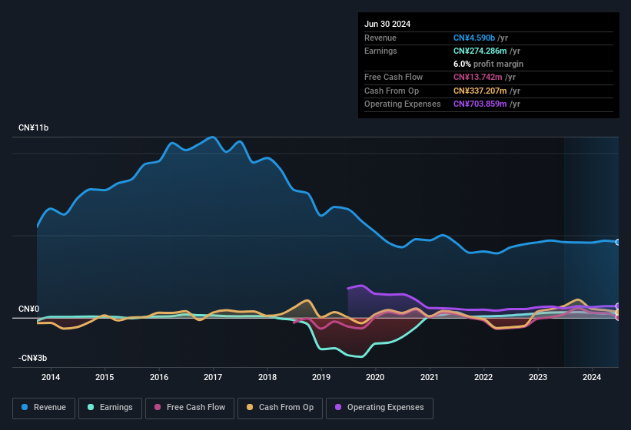Click the purple Operating Expenses endpoint marker
Image resolution: width=631 pixels, height=430 pixels.
coord(618,306)
